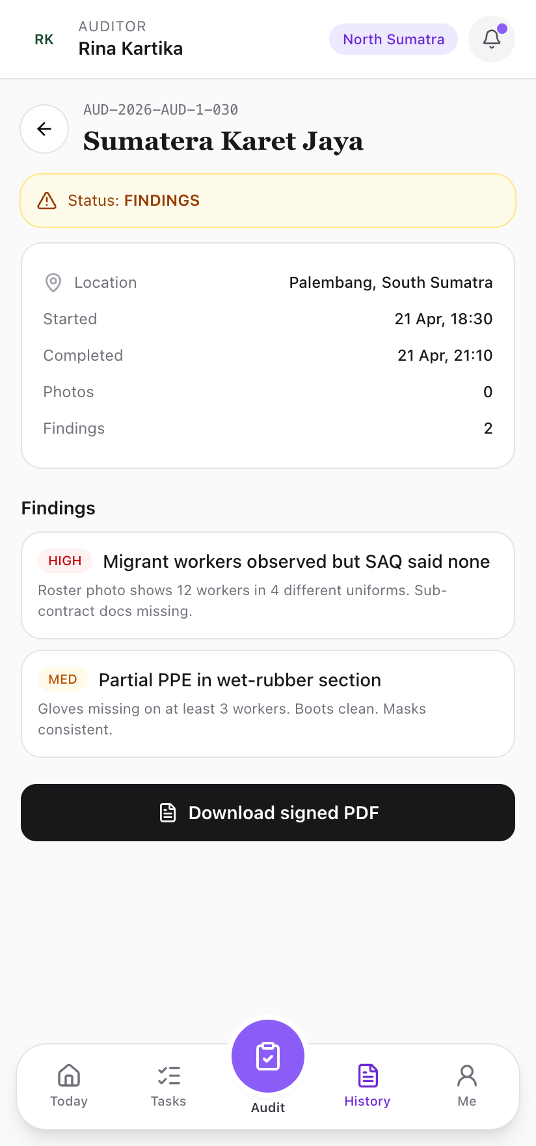Open notifications bell icon

click(492, 39)
